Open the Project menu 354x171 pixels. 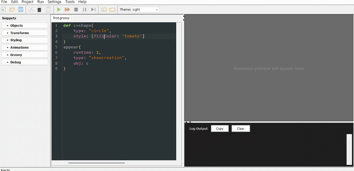click(x=27, y=2)
